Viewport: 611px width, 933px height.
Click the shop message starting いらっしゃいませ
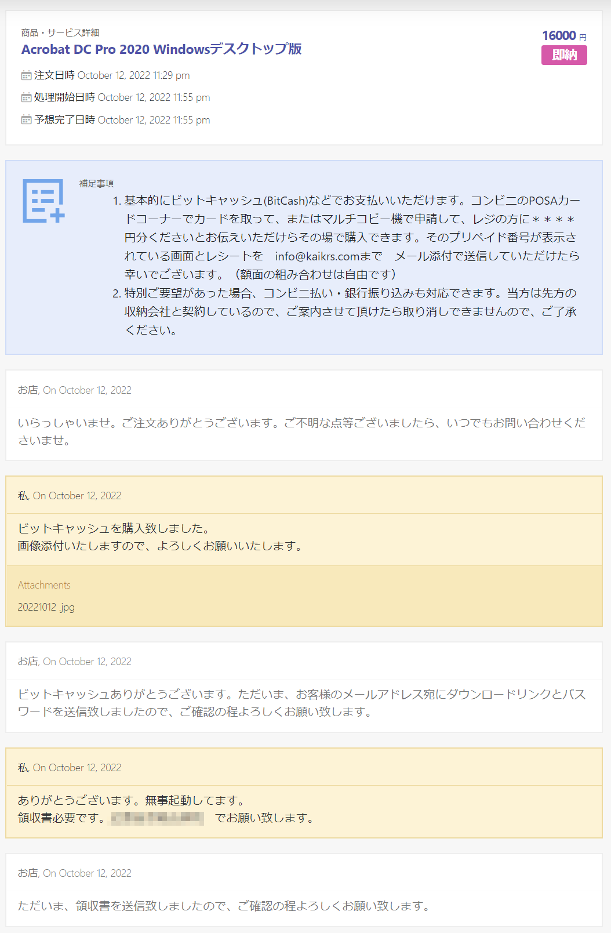click(x=301, y=431)
